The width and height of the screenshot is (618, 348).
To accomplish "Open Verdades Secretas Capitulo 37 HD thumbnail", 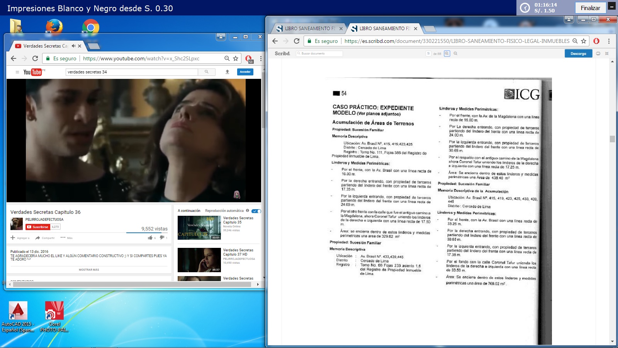I will click(199, 260).
